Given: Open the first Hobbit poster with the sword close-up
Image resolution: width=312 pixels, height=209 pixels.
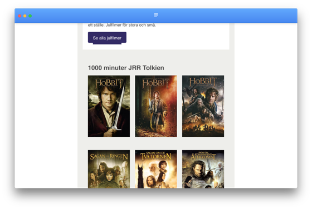Looking at the screenshot, I should click(109, 106).
